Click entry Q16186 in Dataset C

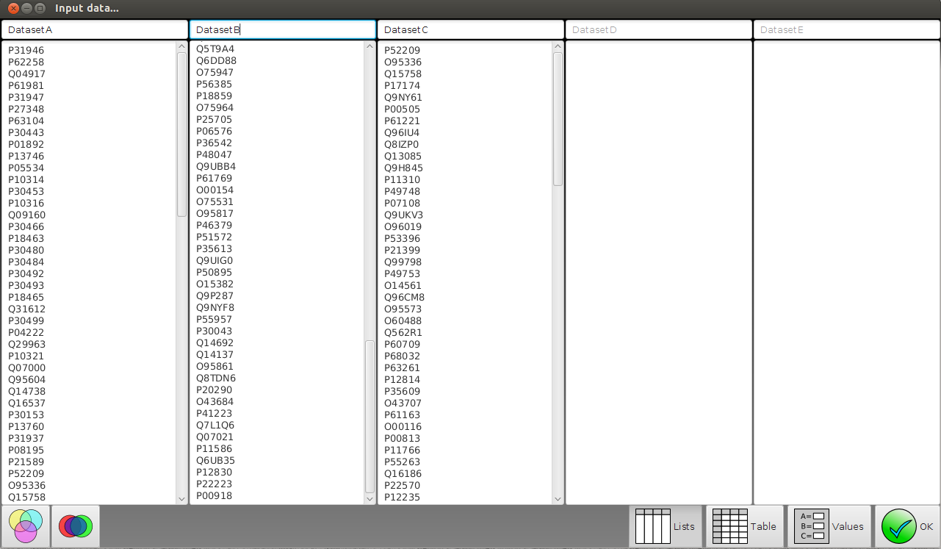tap(403, 473)
